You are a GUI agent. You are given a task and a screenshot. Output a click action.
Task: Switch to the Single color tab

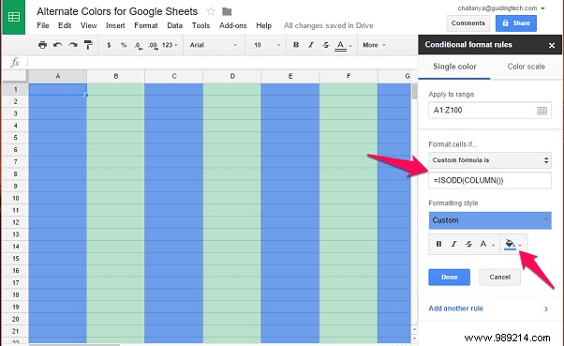(454, 67)
